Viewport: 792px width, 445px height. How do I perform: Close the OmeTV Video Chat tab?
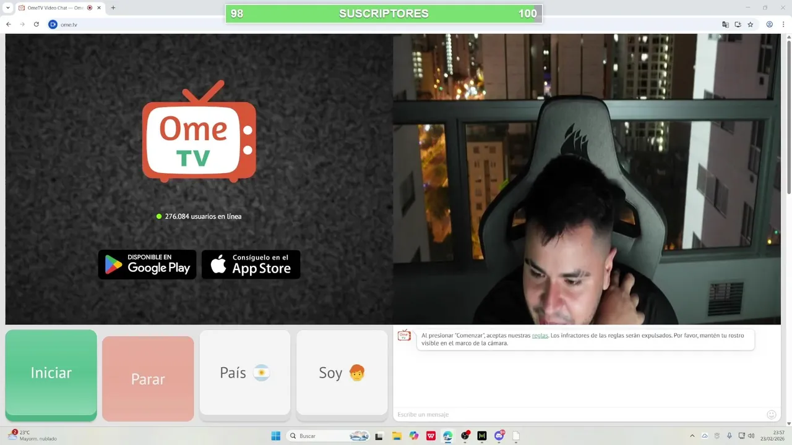[x=99, y=8]
